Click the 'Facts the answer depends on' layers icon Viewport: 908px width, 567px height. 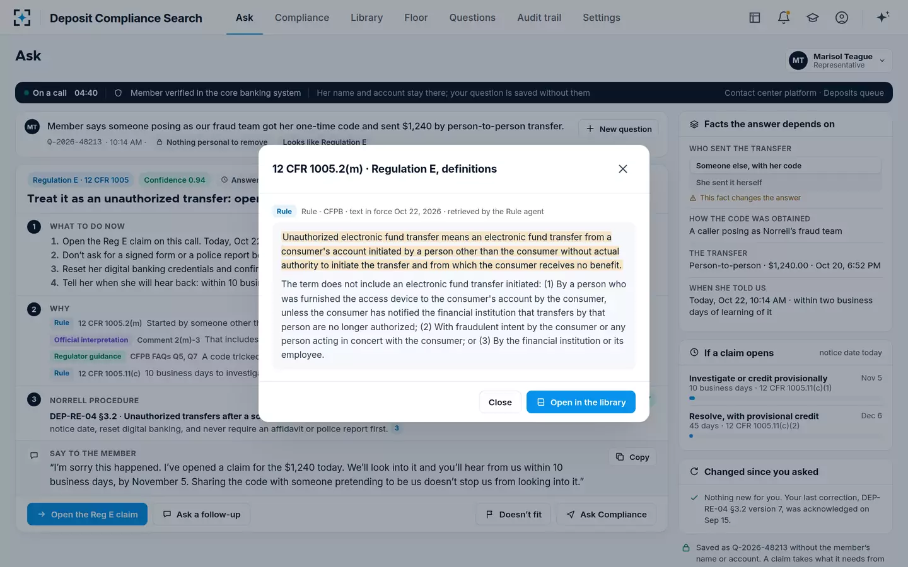point(694,124)
